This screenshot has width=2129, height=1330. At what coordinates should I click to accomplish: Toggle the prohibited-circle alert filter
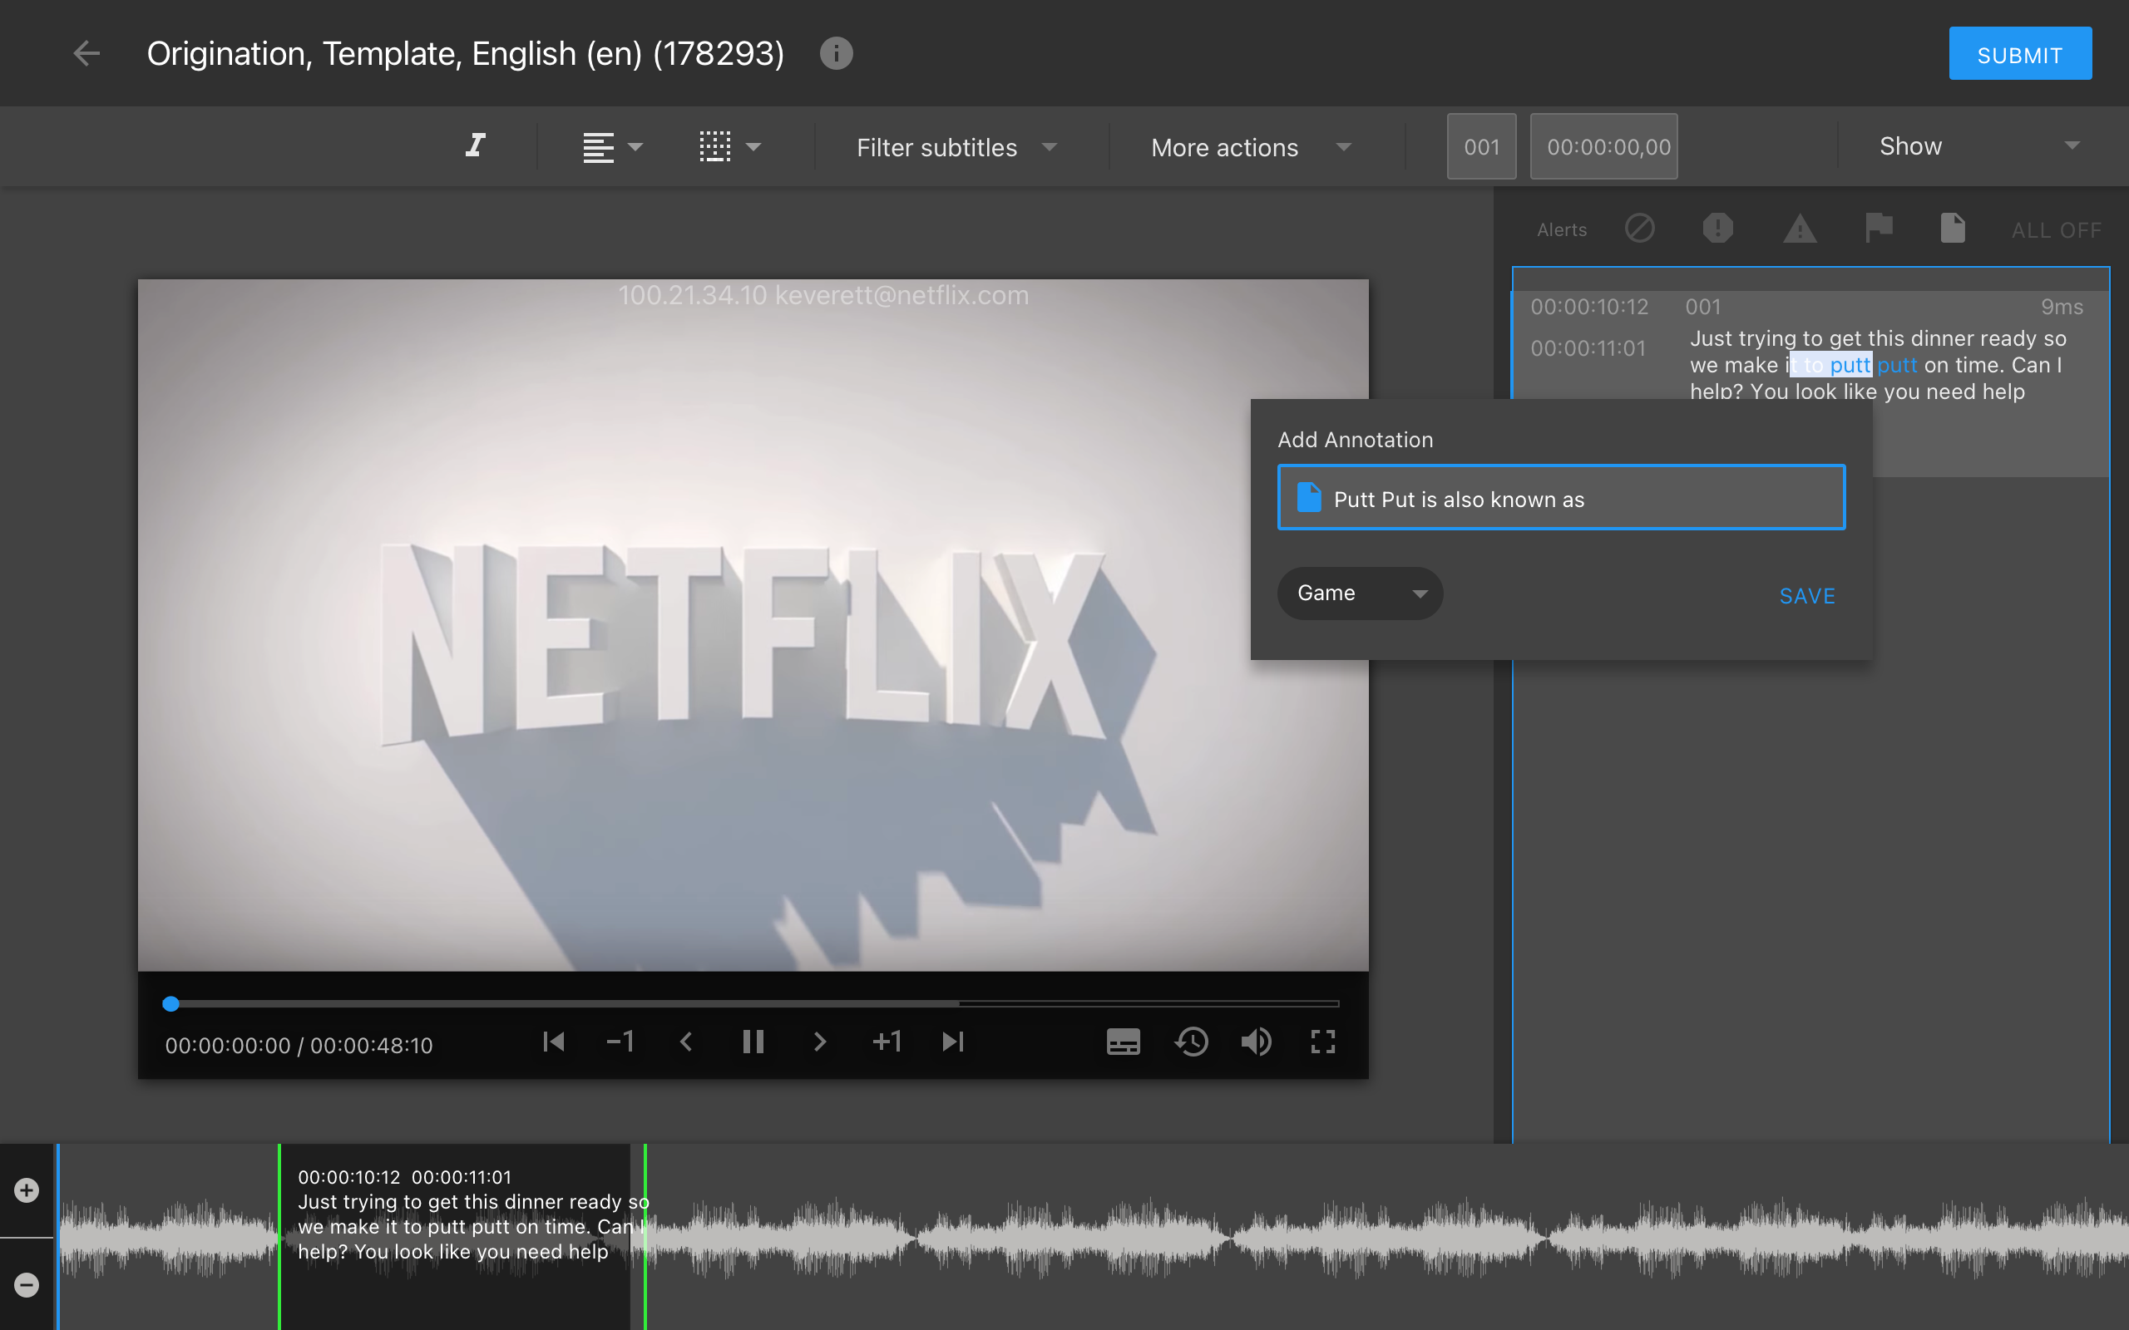(1640, 229)
